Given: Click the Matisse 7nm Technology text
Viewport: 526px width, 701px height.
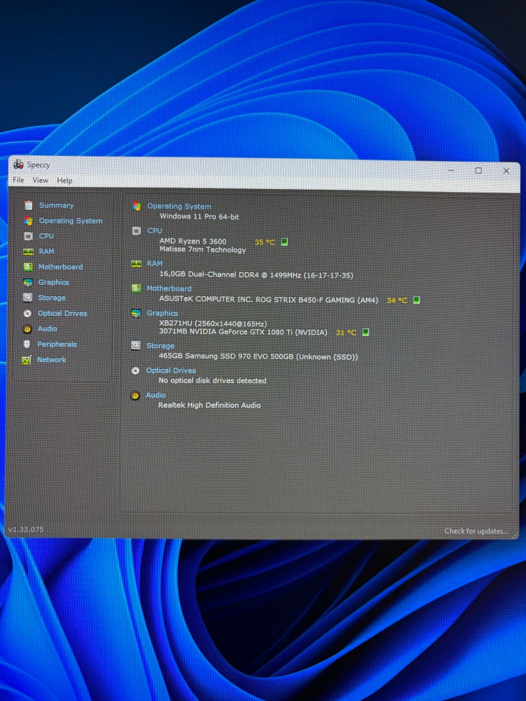Looking at the screenshot, I should click(x=203, y=249).
